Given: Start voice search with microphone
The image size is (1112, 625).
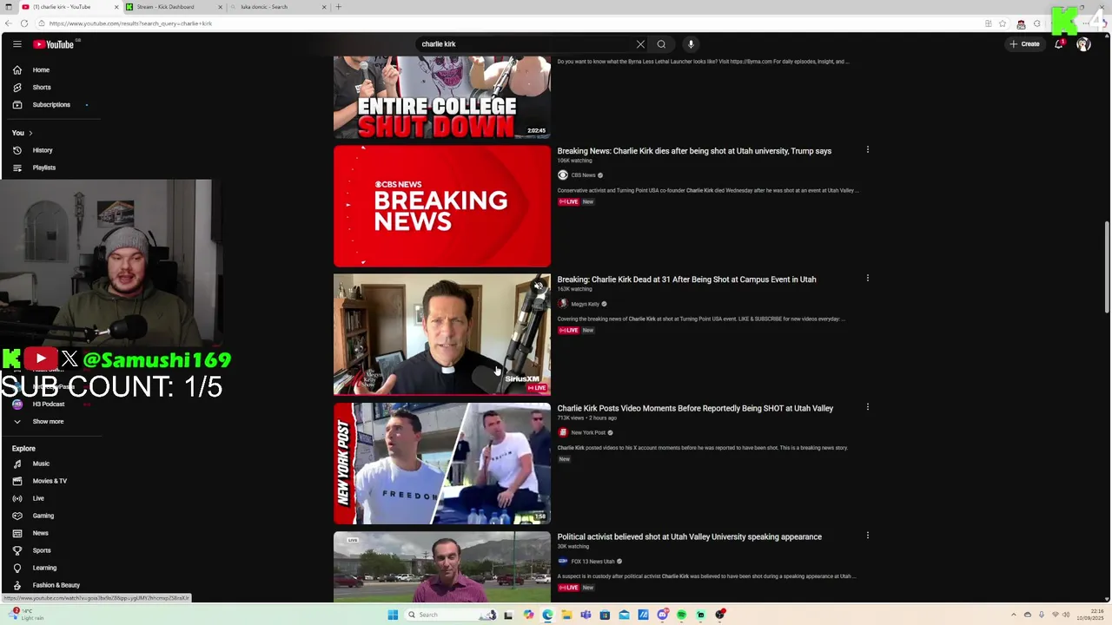Looking at the screenshot, I should [x=691, y=44].
